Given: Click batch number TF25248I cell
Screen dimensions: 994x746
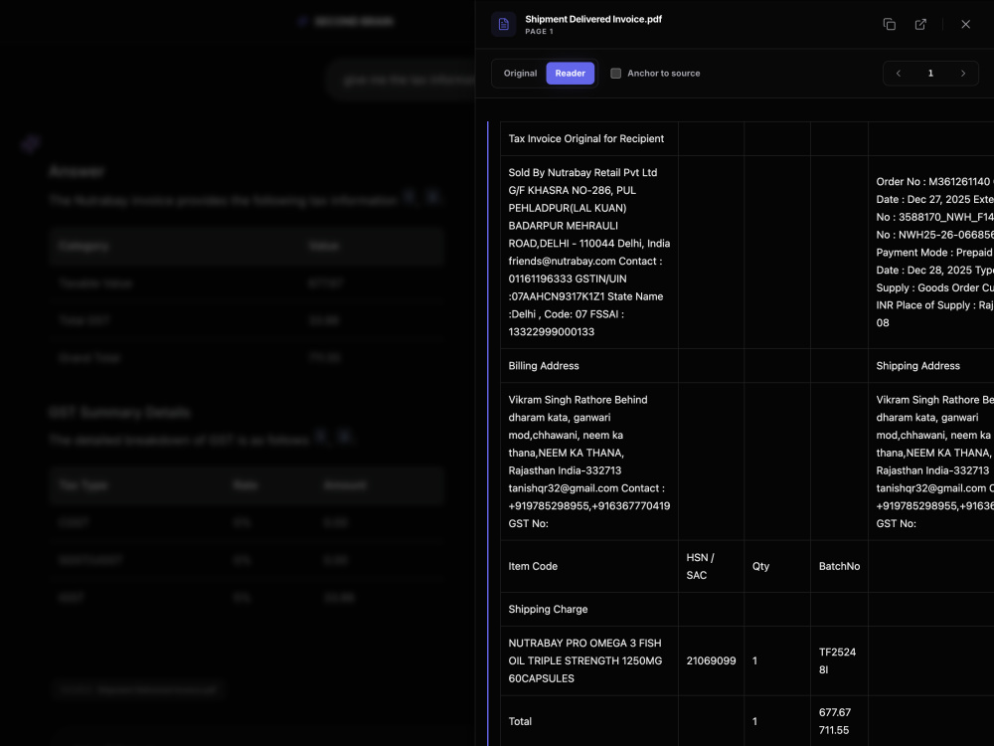Looking at the screenshot, I should pyautogui.click(x=839, y=660).
